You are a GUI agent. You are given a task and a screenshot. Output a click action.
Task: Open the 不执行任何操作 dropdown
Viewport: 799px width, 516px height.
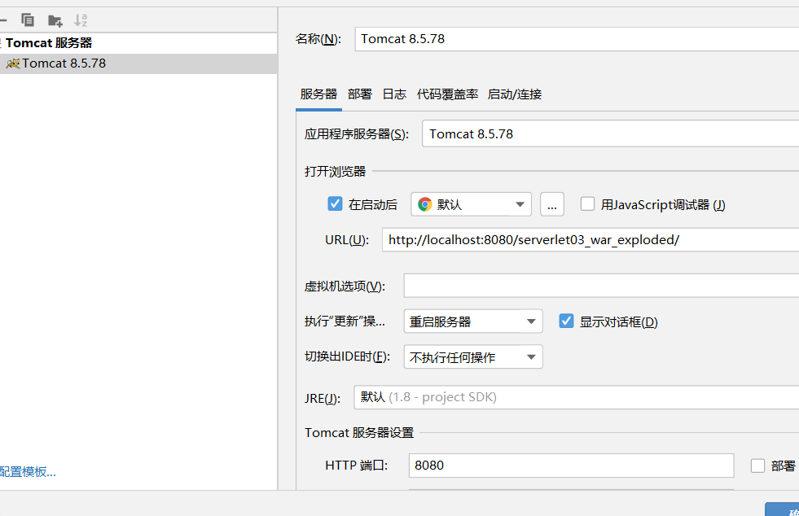click(473, 356)
